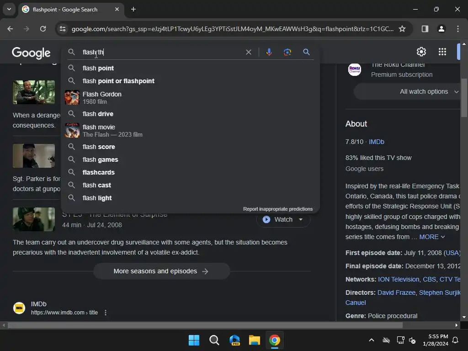Click the Chrome address bar URL
The image size is (468, 351).
pos(233,29)
